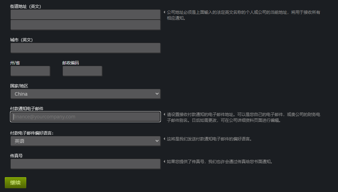Click the first street address line field
This screenshot has height=192, width=338.
pos(85,14)
